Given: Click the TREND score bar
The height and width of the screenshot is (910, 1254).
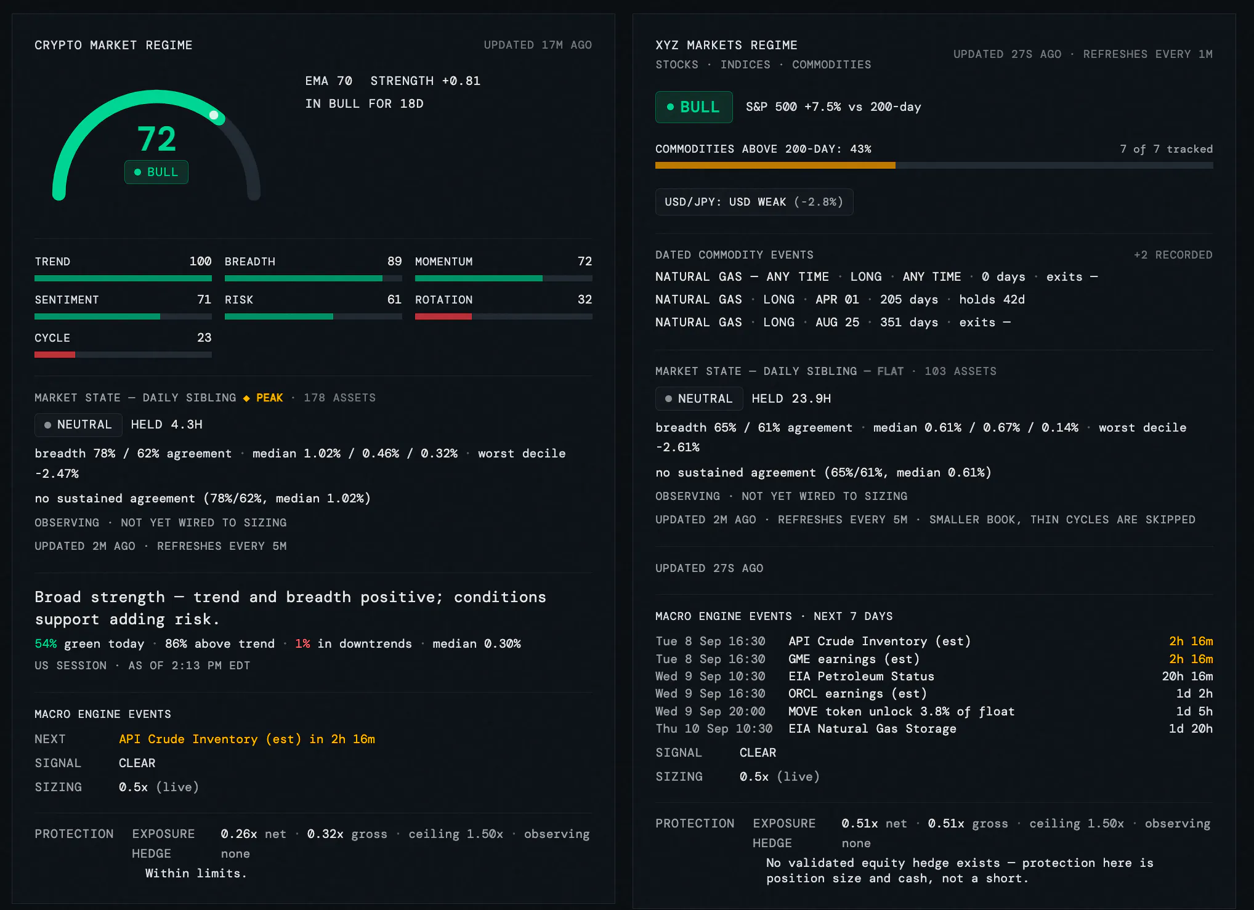Looking at the screenshot, I should 123,278.
